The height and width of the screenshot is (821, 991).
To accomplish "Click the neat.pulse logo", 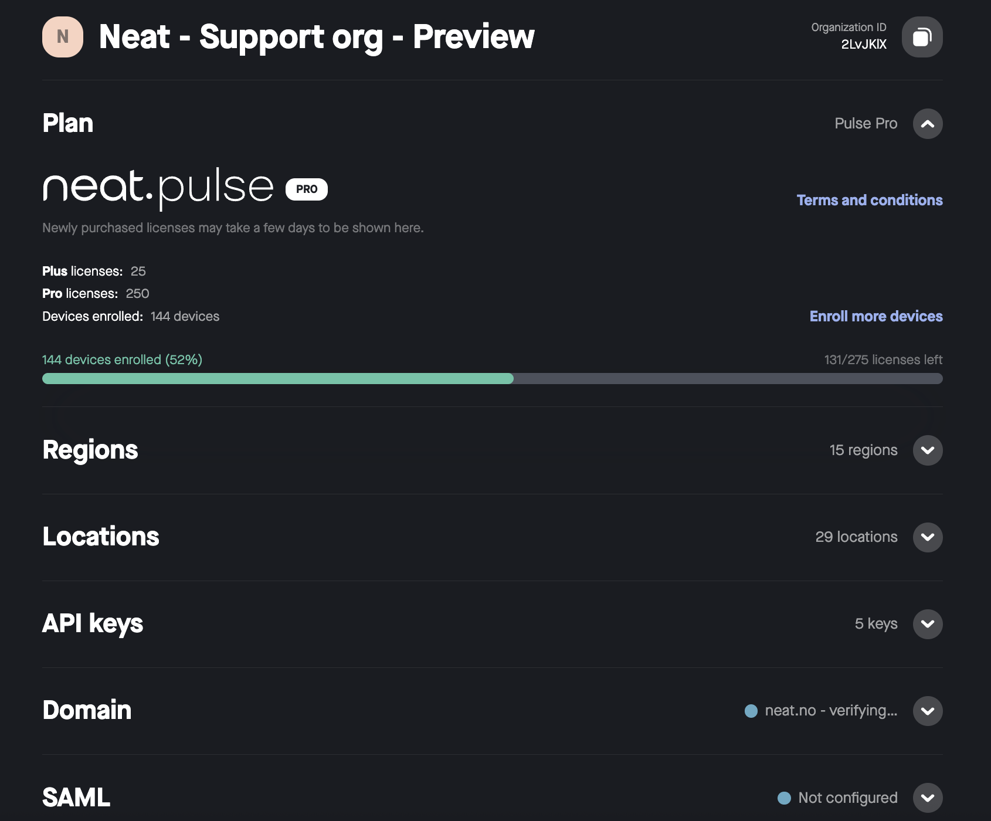I will click(x=158, y=188).
